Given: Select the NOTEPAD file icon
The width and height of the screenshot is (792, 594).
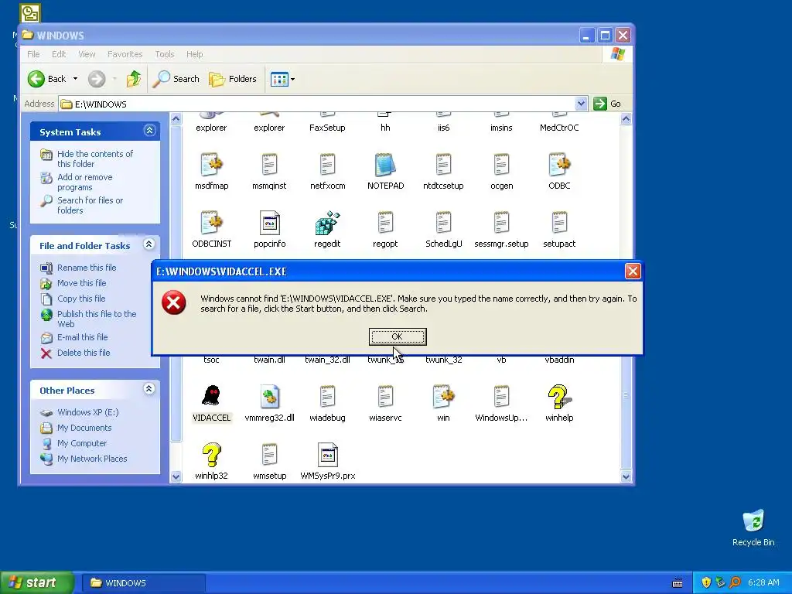Looking at the screenshot, I should tap(385, 165).
